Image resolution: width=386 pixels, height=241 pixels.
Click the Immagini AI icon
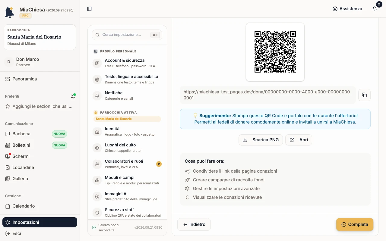point(97,196)
